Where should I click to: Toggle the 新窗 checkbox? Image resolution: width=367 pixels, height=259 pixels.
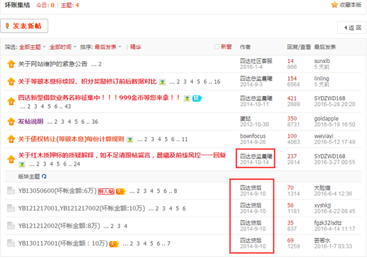(x=217, y=46)
